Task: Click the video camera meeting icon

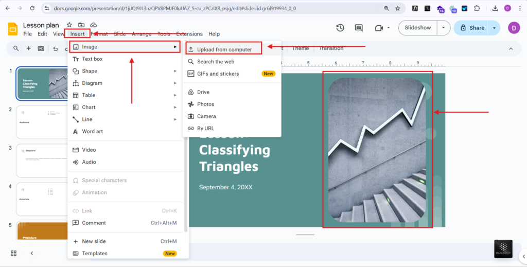Action: pyautogui.click(x=379, y=28)
